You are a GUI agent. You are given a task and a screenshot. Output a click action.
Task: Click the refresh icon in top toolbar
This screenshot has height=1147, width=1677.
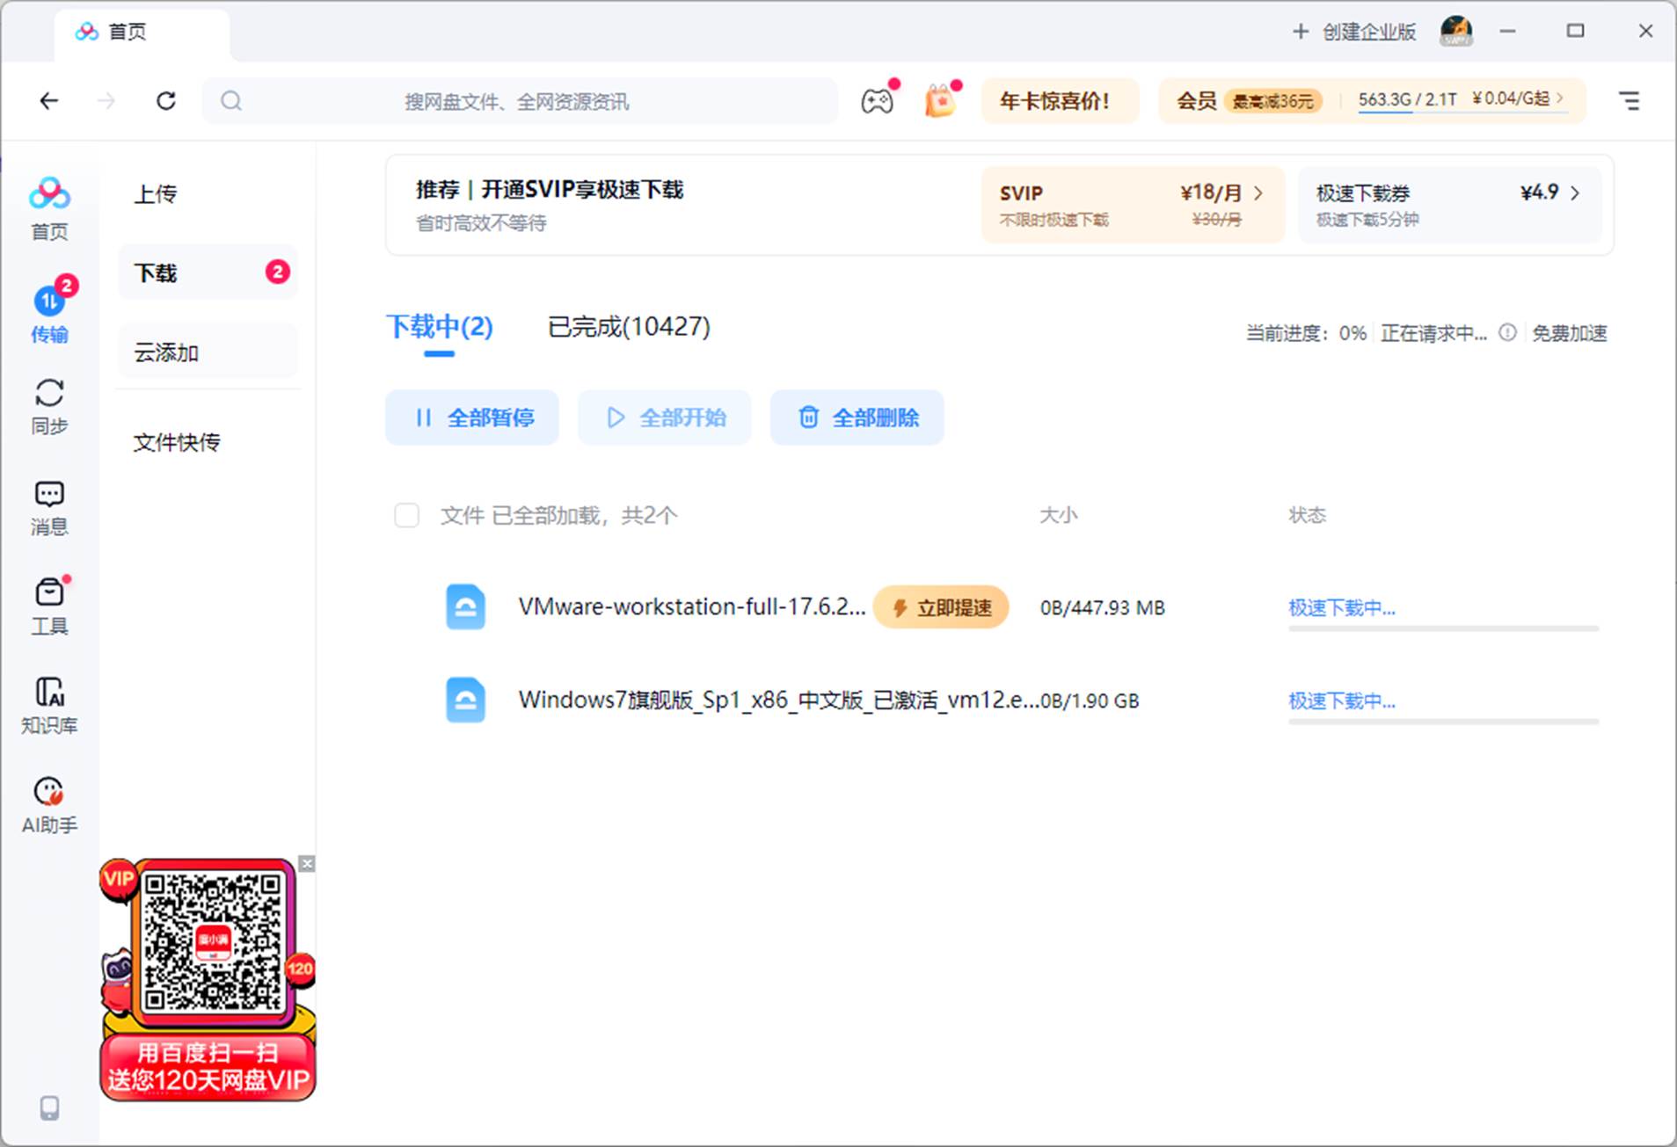coord(166,100)
